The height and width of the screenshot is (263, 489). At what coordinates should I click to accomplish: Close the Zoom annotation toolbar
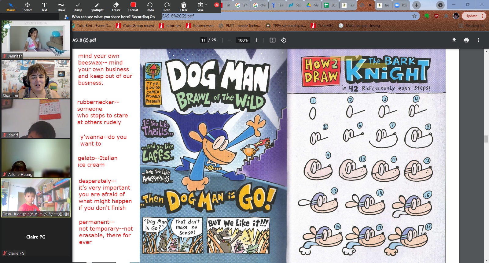(217, 5)
